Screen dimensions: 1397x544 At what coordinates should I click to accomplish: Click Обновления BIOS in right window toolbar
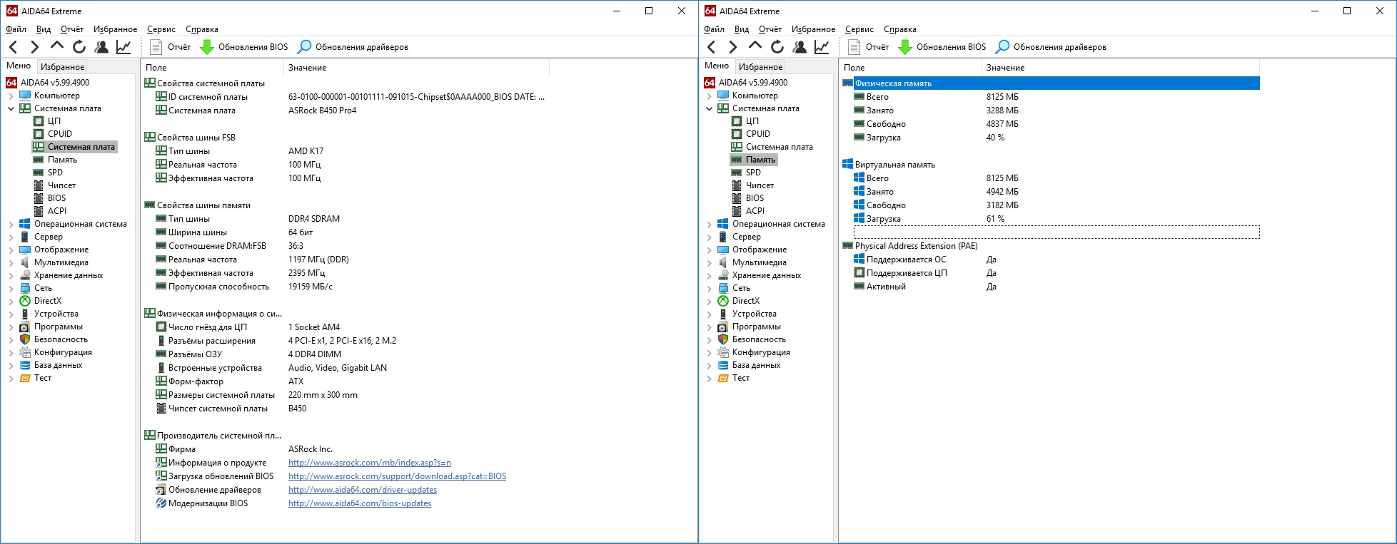click(942, 47)
